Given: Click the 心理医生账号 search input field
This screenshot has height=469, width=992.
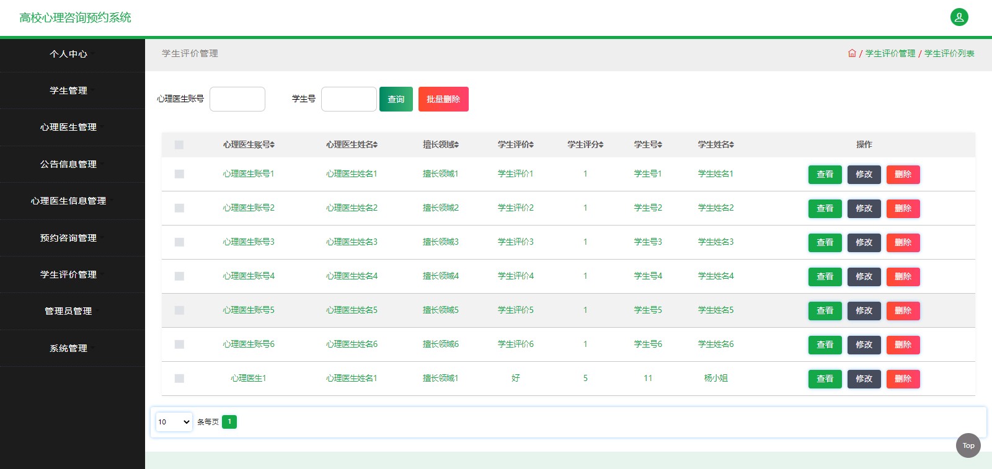Looking at the screenshot, I should pyautogui.click(x=237, y=99).
